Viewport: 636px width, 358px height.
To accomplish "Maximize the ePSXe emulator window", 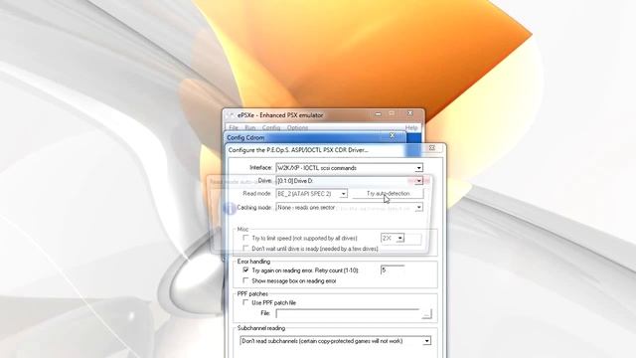I will [392, 114].
